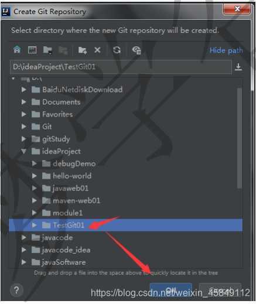Open help with the question mark button
Viewport: 256px width, 304px height.
click(x=16, y=291)
